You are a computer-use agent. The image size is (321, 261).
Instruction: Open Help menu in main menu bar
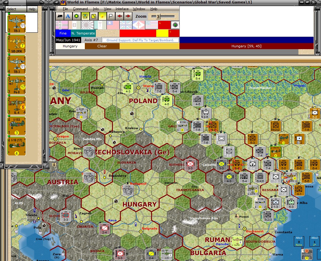click(x=154, y=9)
